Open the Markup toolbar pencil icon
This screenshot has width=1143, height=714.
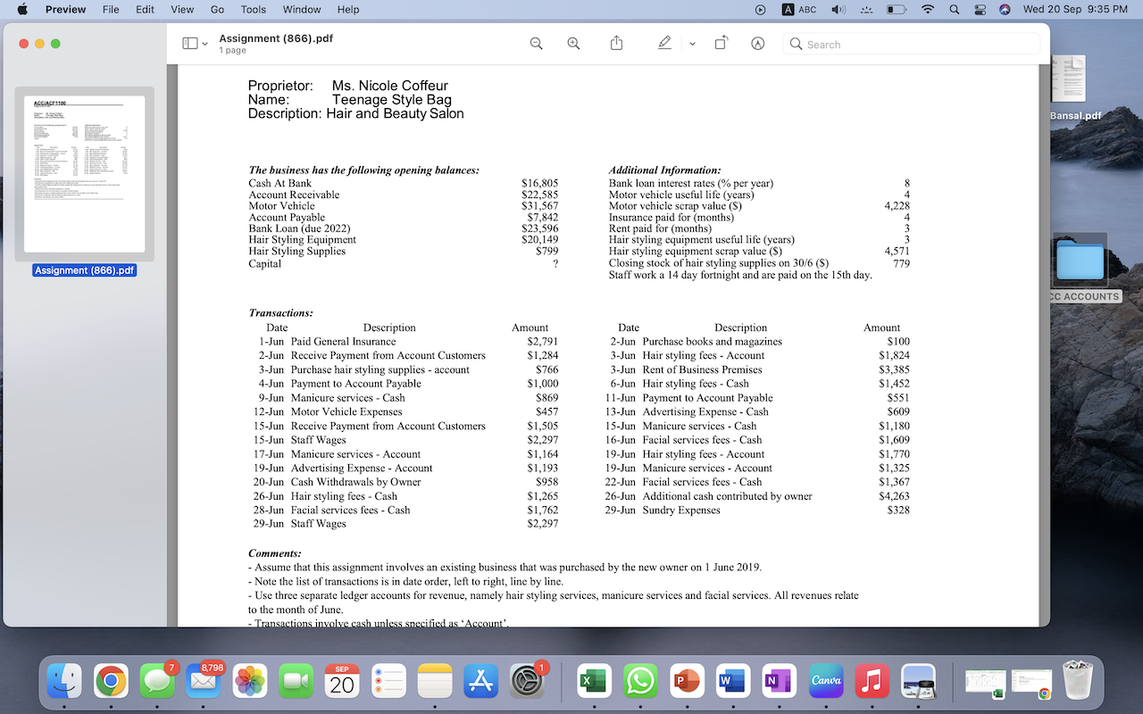757,43
